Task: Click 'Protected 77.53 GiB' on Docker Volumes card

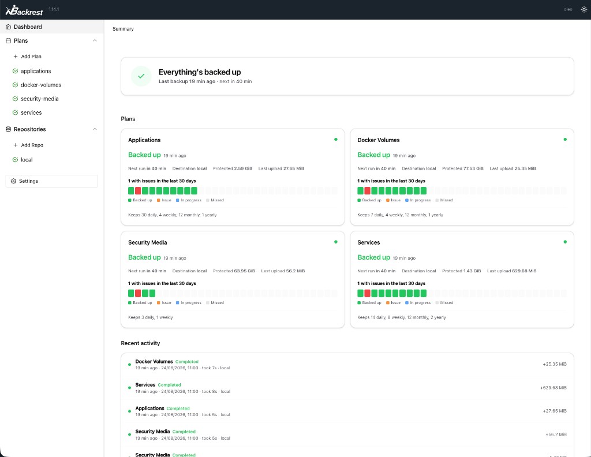Action: pos(462,168)
